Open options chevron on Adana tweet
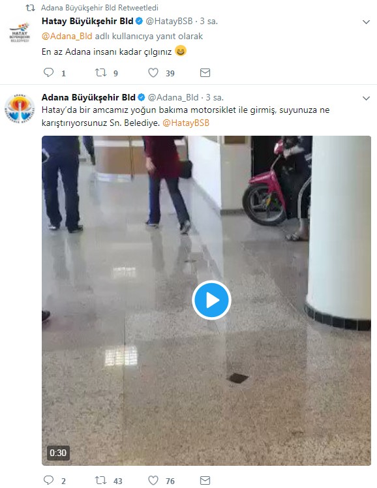 pos(367,98)
